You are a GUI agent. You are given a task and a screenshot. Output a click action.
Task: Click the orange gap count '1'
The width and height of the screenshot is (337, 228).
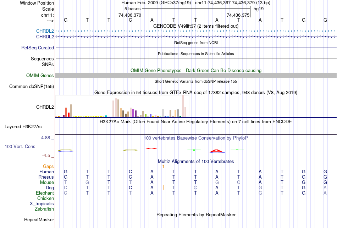pyautogui.click(x=163, y=167)
